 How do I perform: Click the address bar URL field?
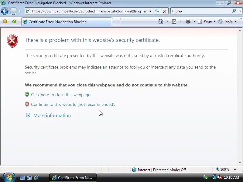[x=90, y=11]
